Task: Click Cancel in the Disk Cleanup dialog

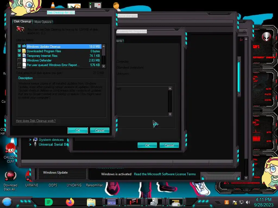Action: [x=100, y=130]
